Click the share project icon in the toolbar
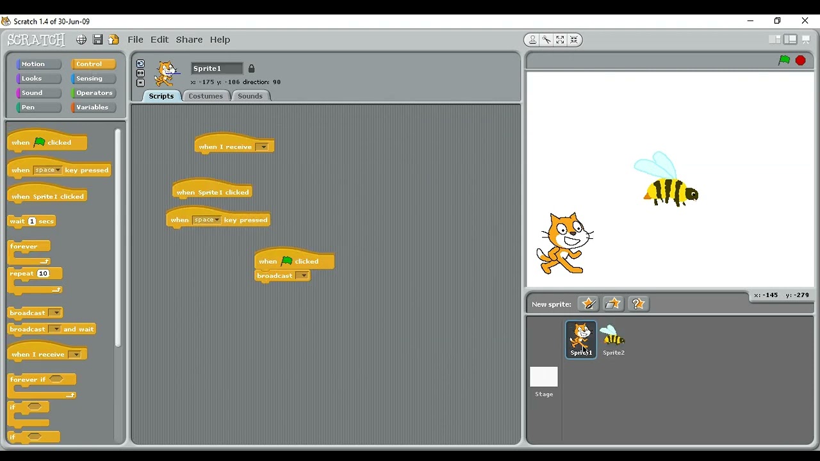Viewport: 820px width, 461px height. coord(113,40)
